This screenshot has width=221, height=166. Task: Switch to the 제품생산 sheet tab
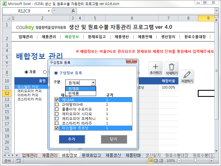pyautogui.click(x=113, y=155)
